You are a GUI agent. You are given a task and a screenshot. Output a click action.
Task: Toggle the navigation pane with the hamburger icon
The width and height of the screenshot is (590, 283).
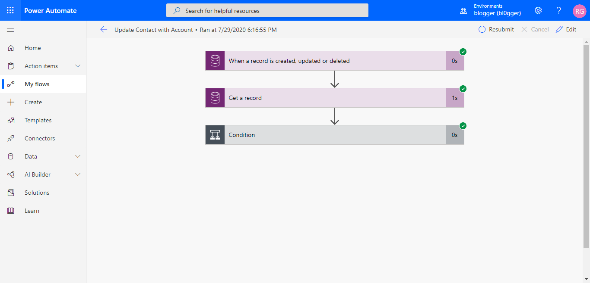point(10,30)
